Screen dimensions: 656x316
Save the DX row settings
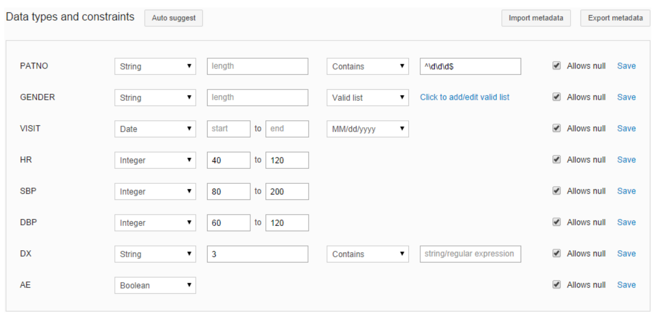(626, 253)
